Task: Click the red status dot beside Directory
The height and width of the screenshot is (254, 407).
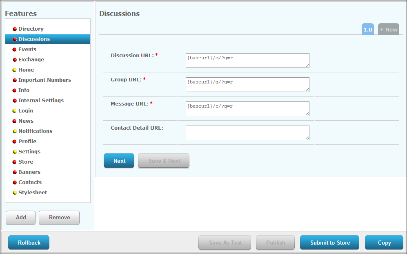Action: coord(15,29)
